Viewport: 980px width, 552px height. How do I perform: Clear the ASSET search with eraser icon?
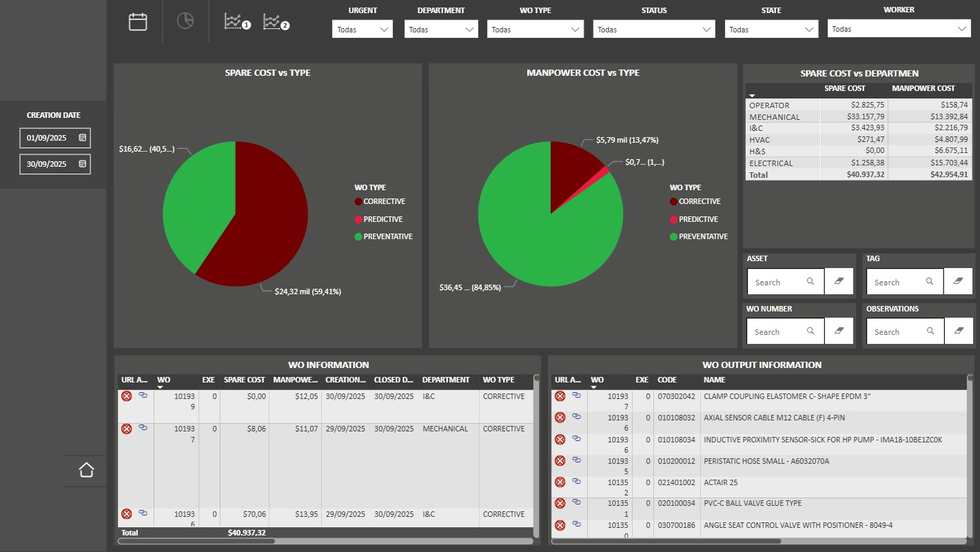coord(839,281)
